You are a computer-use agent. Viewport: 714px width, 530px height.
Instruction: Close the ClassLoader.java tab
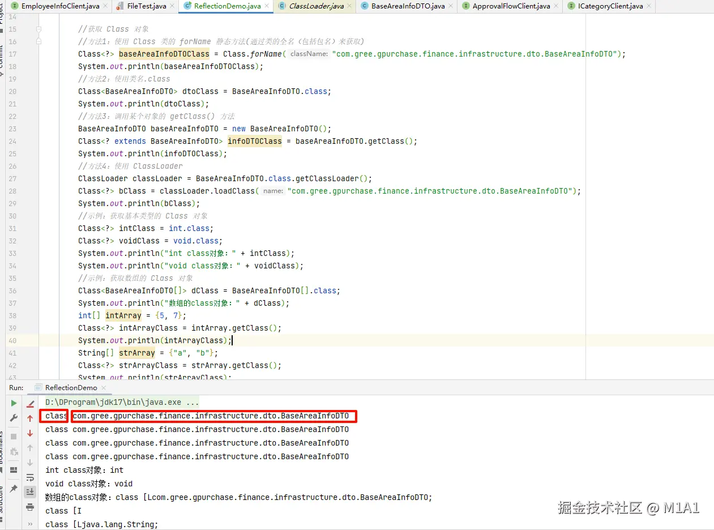point(350,6)
